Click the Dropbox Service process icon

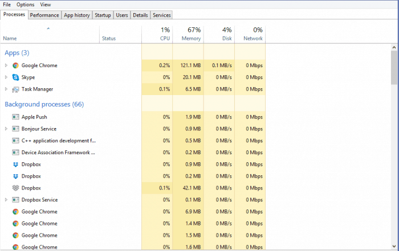pyautogui.click(x=15, y=200)
